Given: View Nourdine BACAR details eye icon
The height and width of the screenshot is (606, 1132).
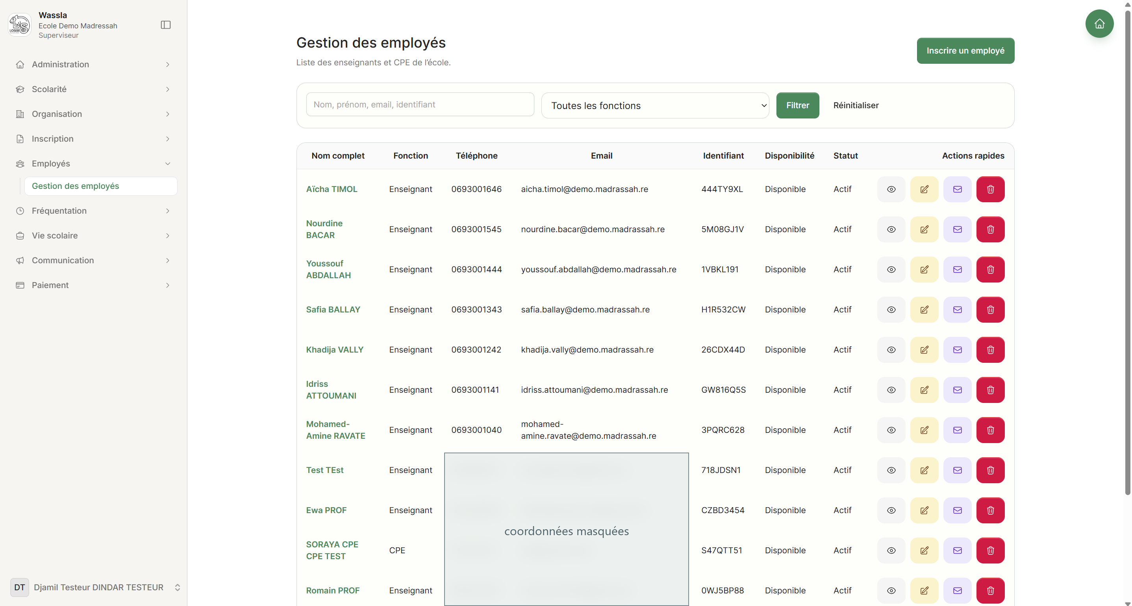Looking at the screenshot, I should tap(891, 229).
